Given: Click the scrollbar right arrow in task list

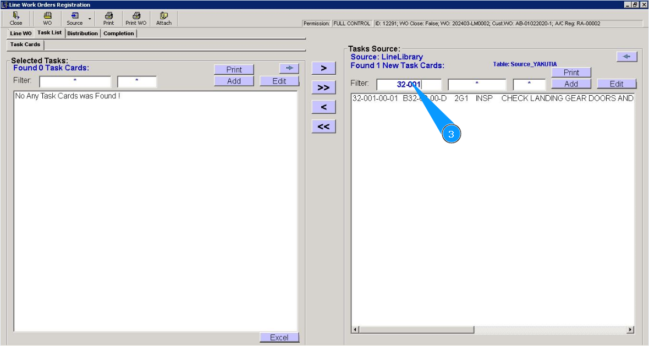Looking at the screenshot, I should click(x=630, y=330).
